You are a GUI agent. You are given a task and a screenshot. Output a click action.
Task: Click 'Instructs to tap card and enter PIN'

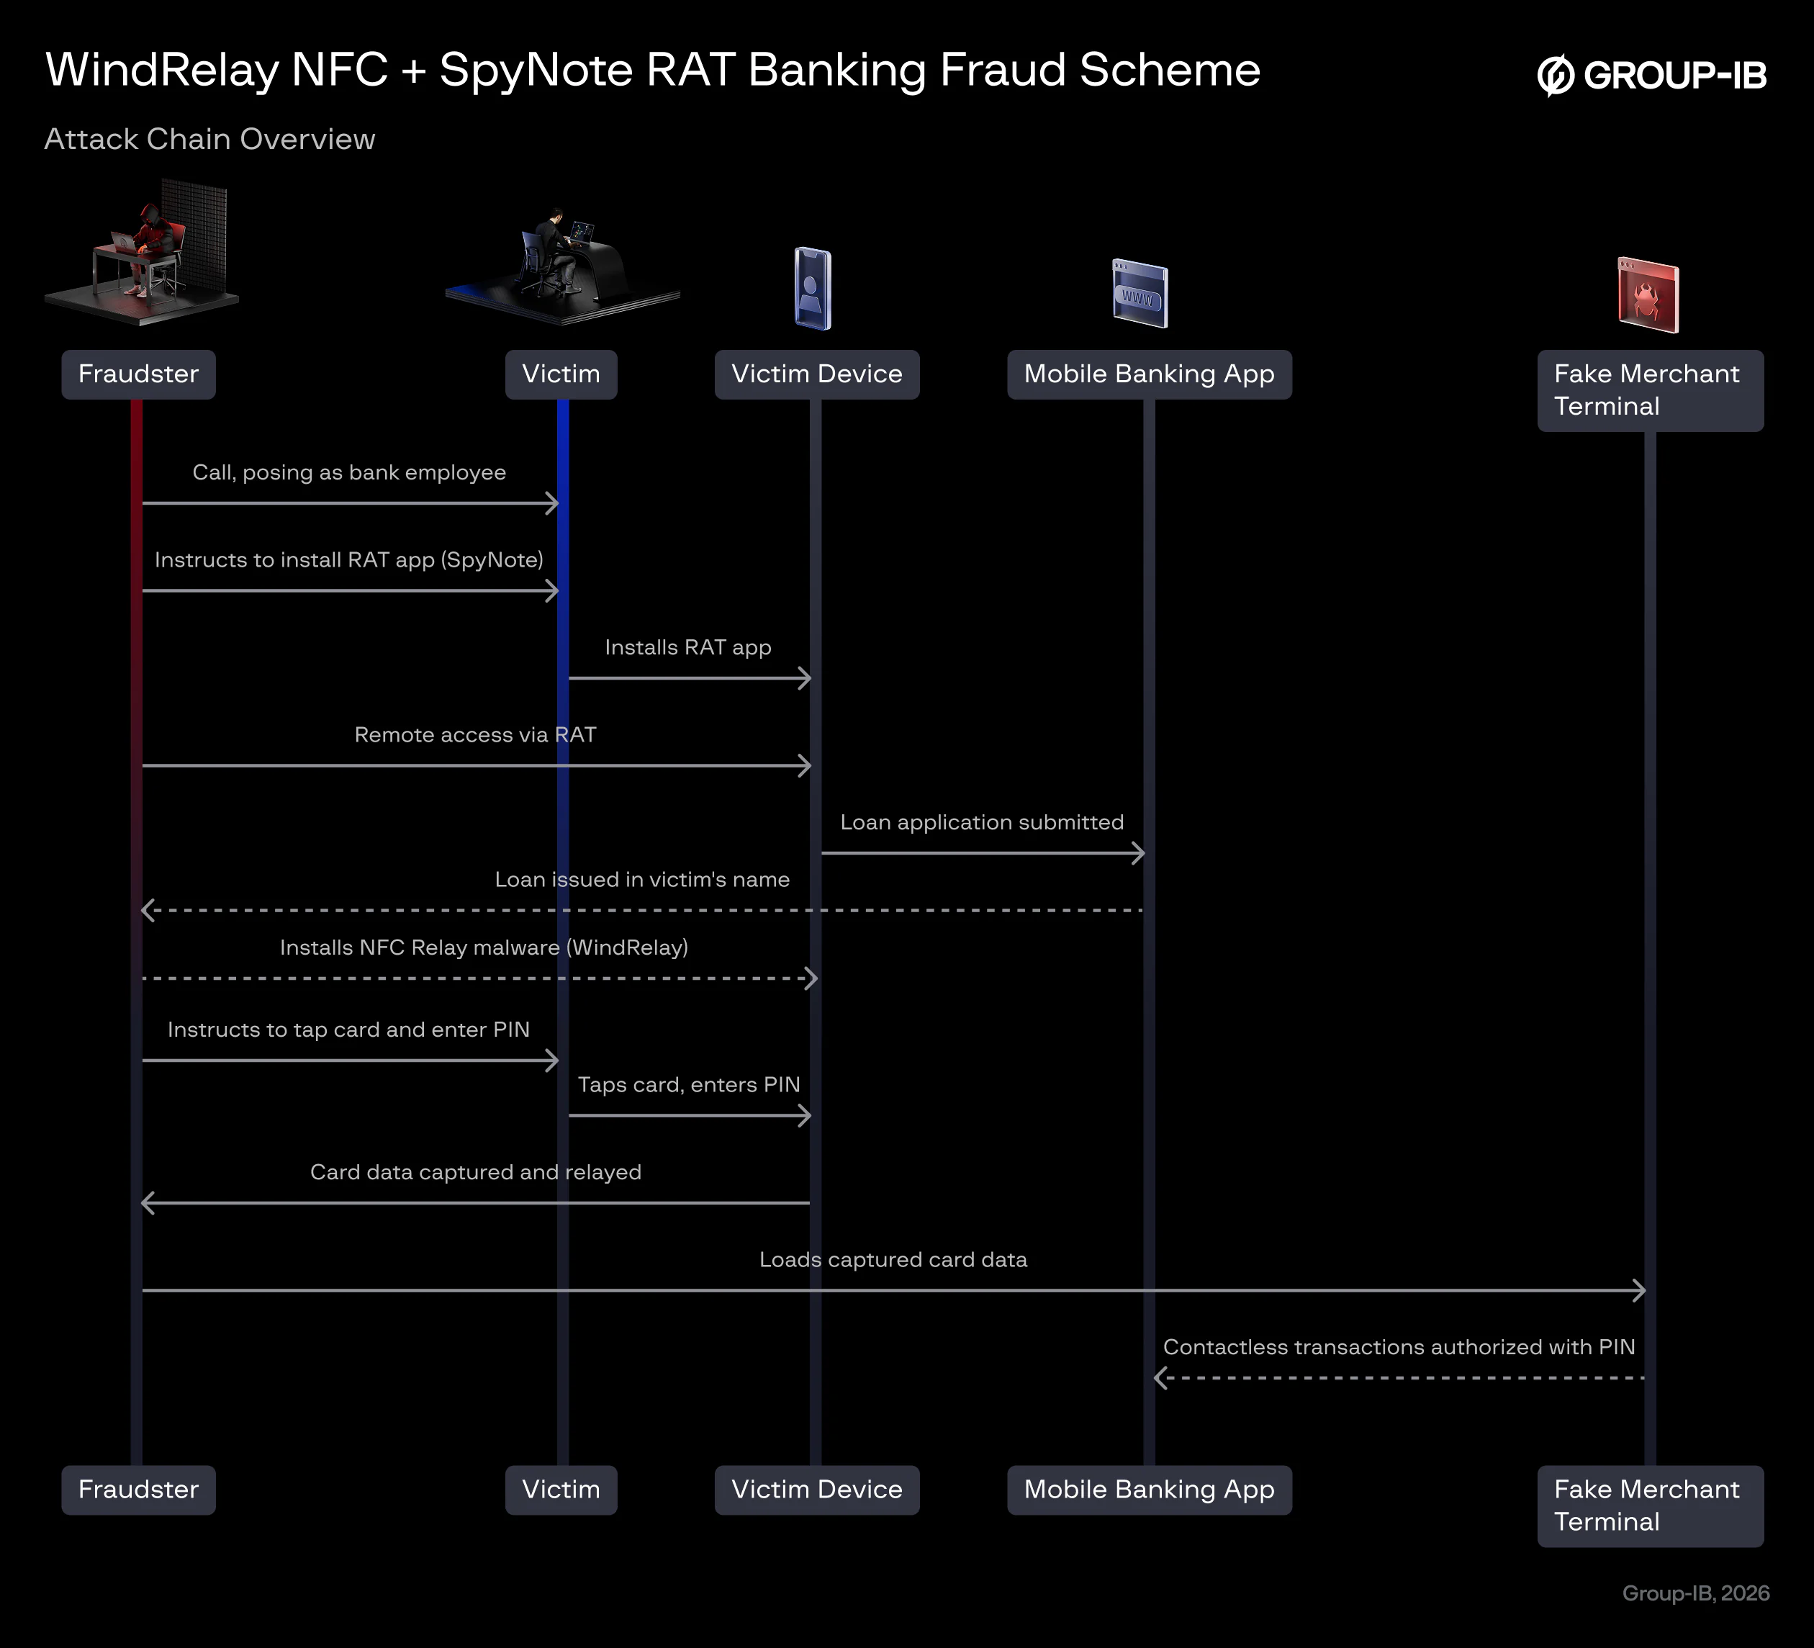click(x=349, y=1030)
